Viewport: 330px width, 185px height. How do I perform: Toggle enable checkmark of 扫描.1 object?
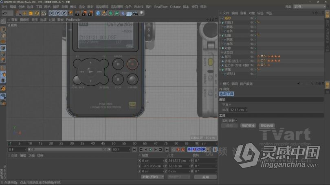[x=255, y=22]
